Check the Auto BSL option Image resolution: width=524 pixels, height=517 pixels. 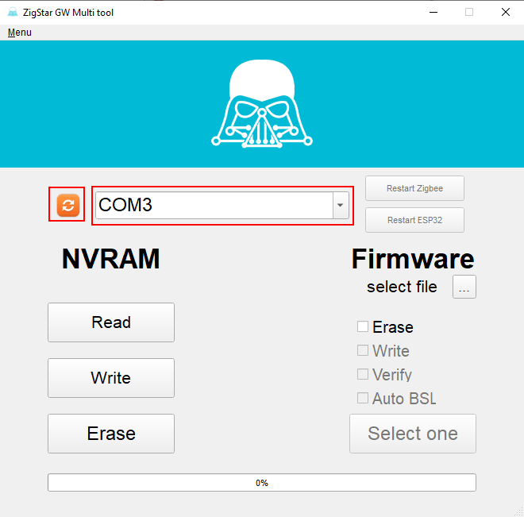click(x=363, y=398)
